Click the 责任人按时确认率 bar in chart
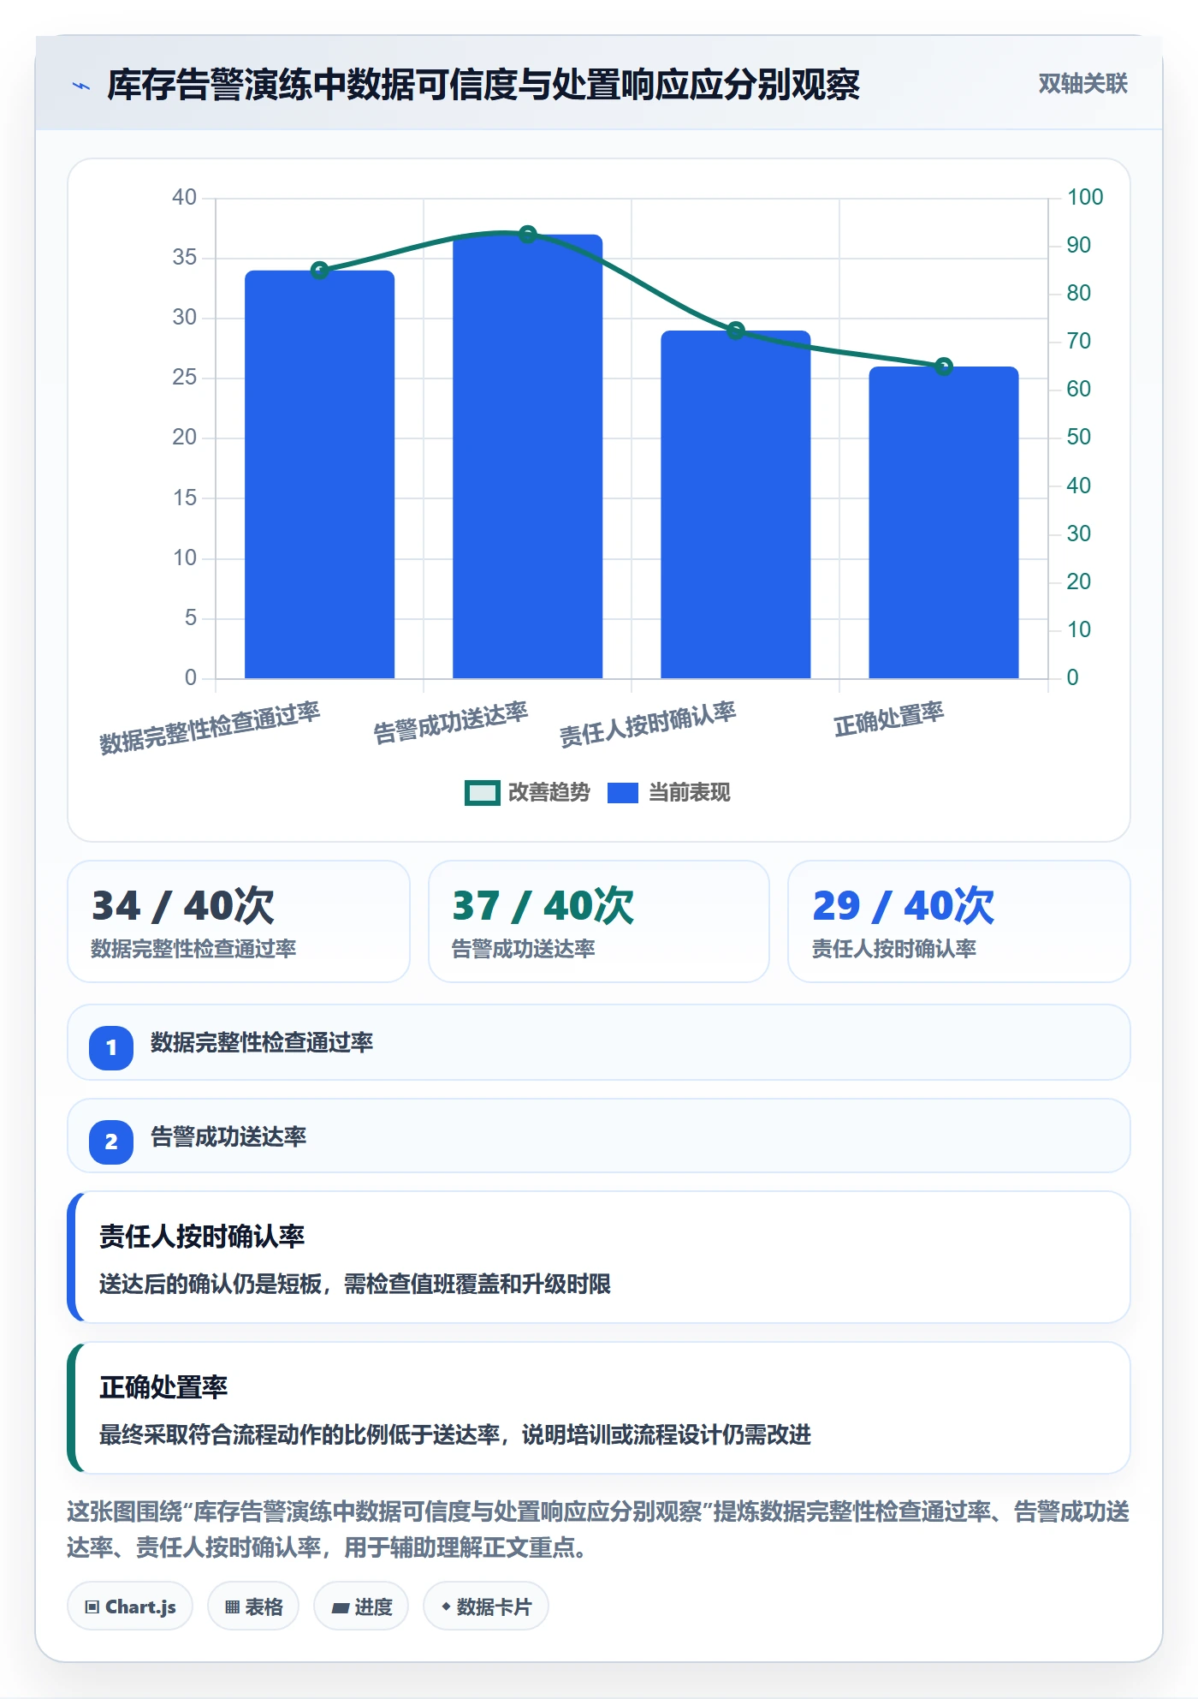 coord(736,504)
